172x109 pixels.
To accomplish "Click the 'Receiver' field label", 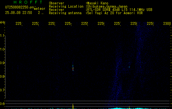I will click(57, 10).
